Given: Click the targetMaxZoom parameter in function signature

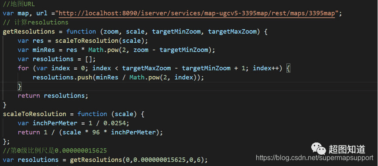Looking at the screenshot, I should [232, 31].
